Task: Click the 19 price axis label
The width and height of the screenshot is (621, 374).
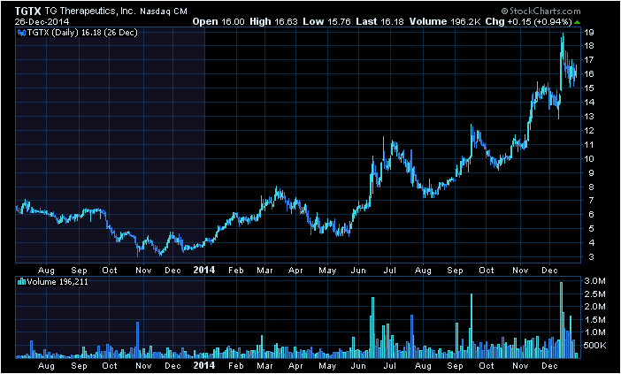Action: pyautogui.click(x=589, y=33)
